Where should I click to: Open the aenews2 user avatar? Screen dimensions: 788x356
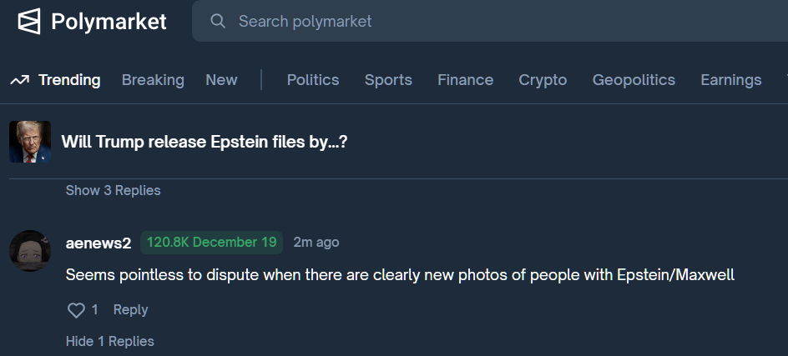pos(30,250)
